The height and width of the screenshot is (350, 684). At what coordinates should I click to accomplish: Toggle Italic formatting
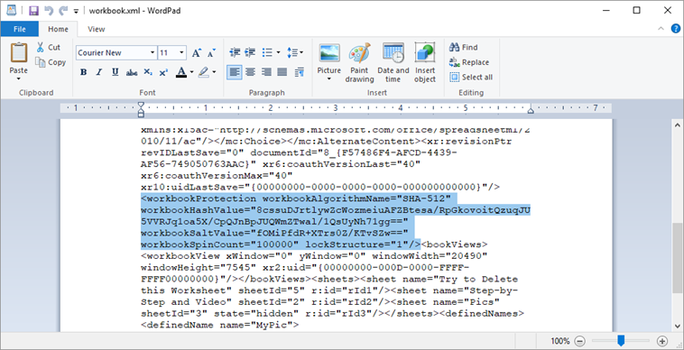point(99,72)
